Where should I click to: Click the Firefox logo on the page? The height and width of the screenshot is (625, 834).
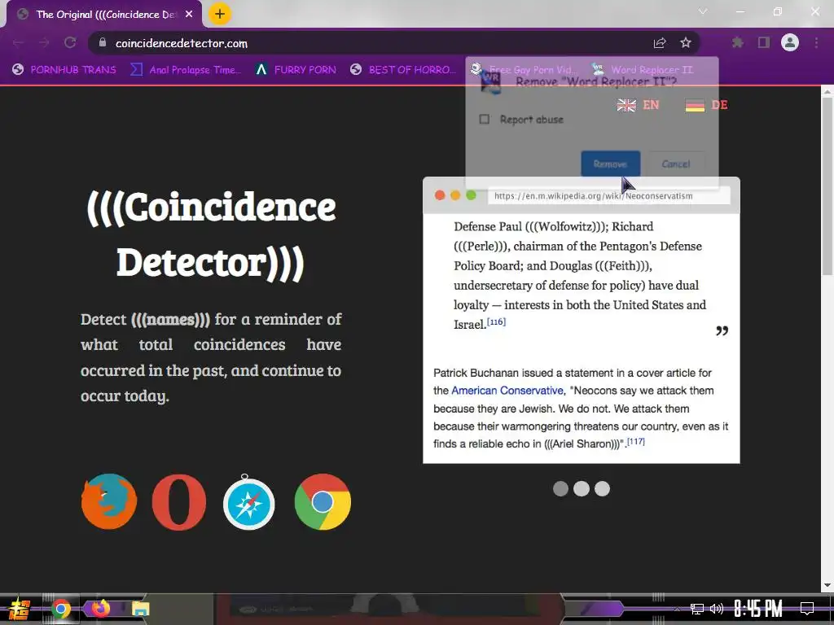point(109,501)
